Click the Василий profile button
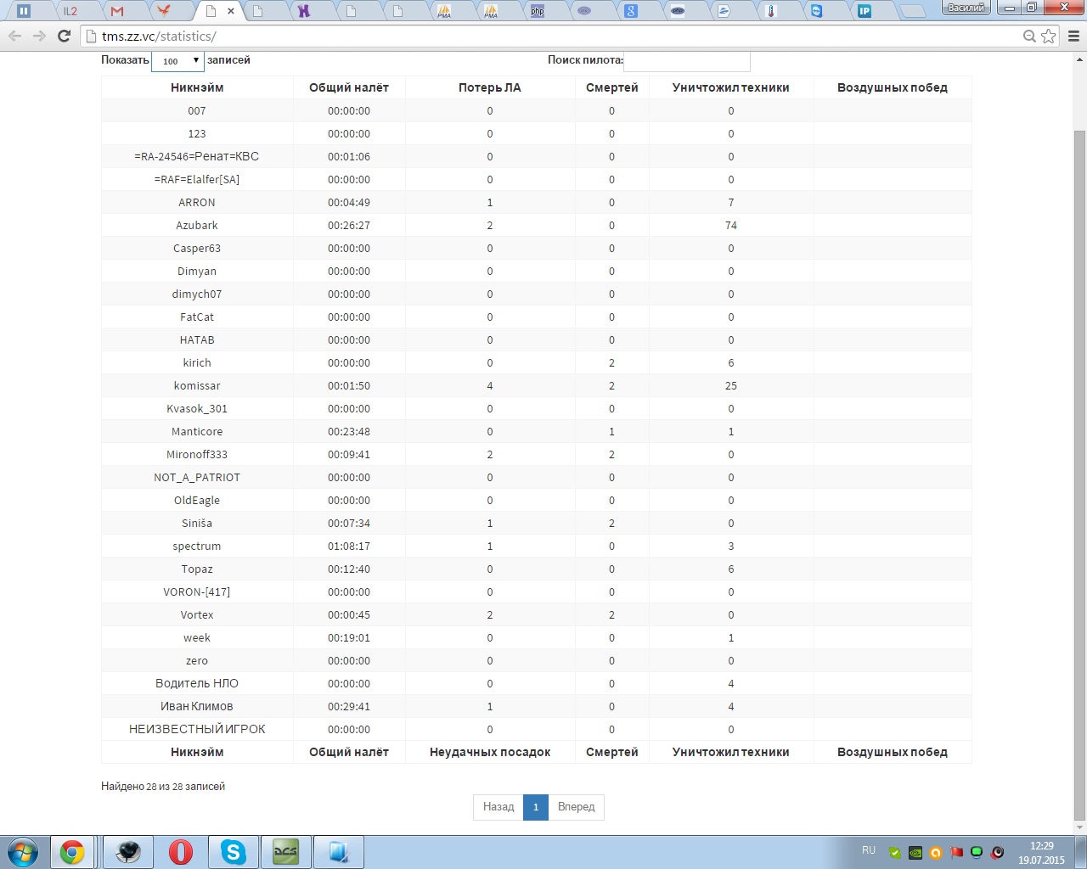 click(x=966, y=8)
